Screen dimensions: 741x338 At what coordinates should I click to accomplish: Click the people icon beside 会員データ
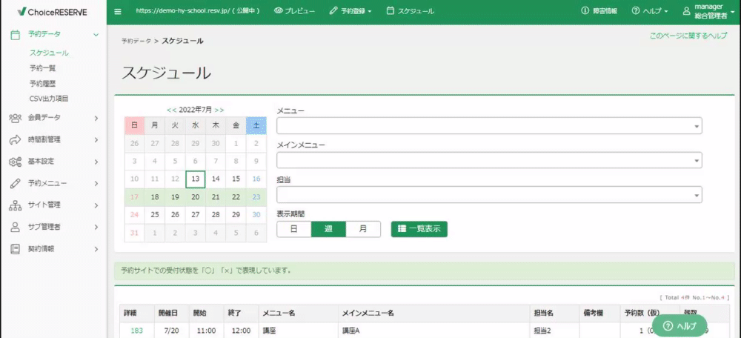tap(15, 118)
